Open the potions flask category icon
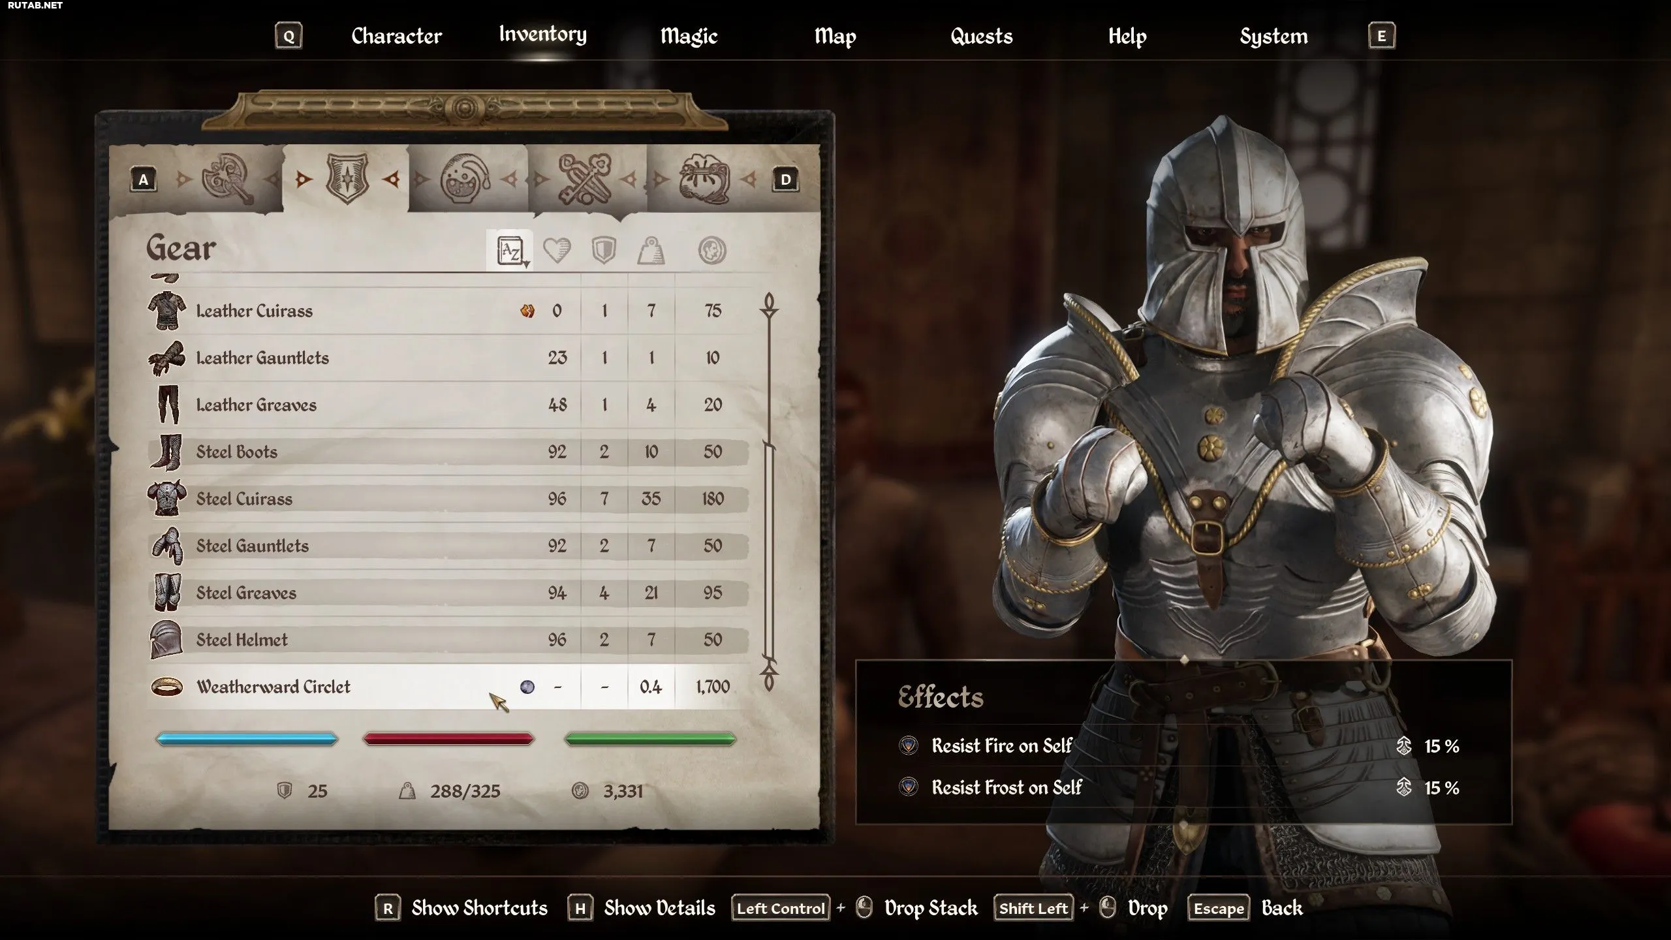 (x=465, y=179)
